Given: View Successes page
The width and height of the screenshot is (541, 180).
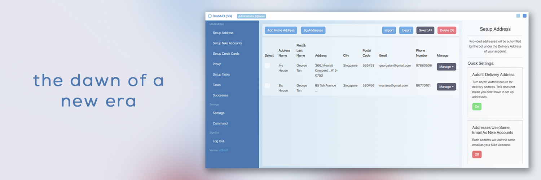Looking at the screenshot, I should tap(220, 95).
